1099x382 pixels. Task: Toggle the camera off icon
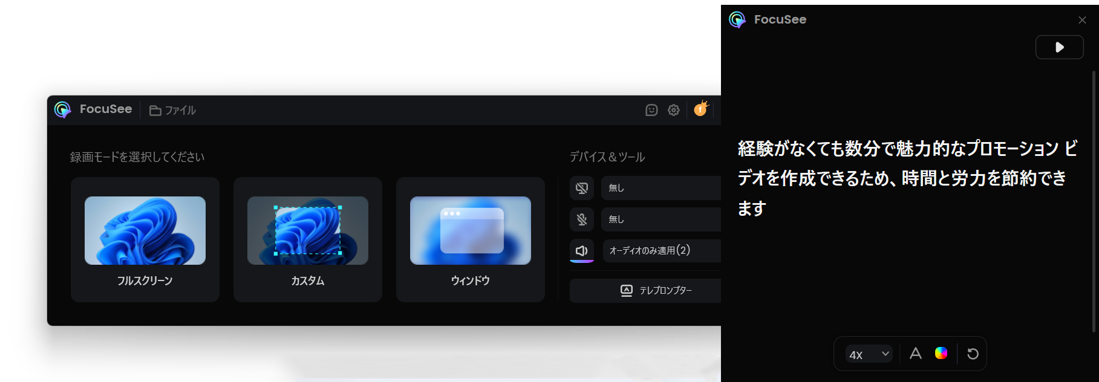click(x=582, y=188)
